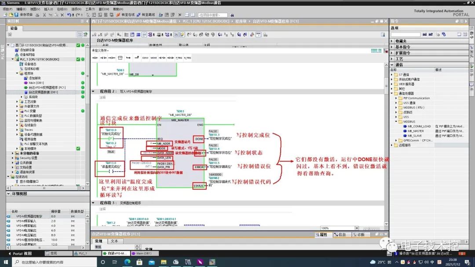Insert negative edge contact from favorites

170,58
